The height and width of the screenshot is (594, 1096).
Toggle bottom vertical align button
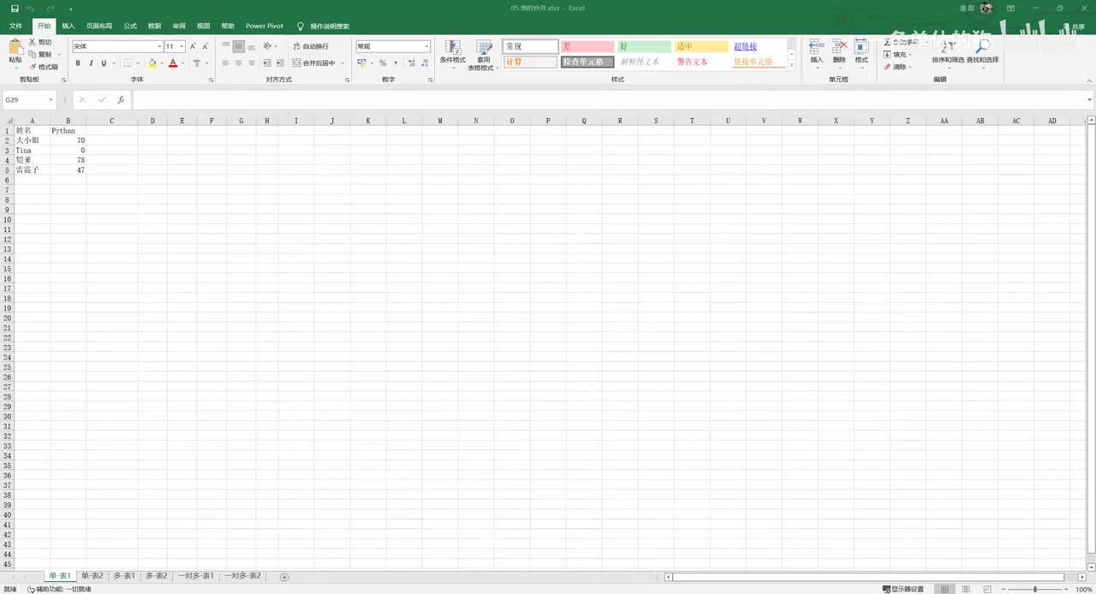point(251,46)
